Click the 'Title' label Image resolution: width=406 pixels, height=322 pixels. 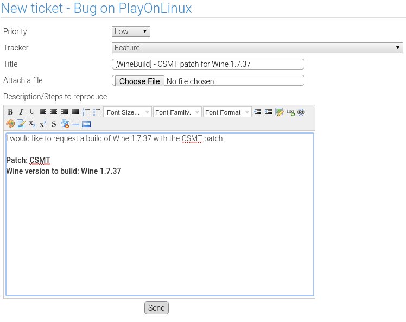pyautogui.click(x=11, y=64)
